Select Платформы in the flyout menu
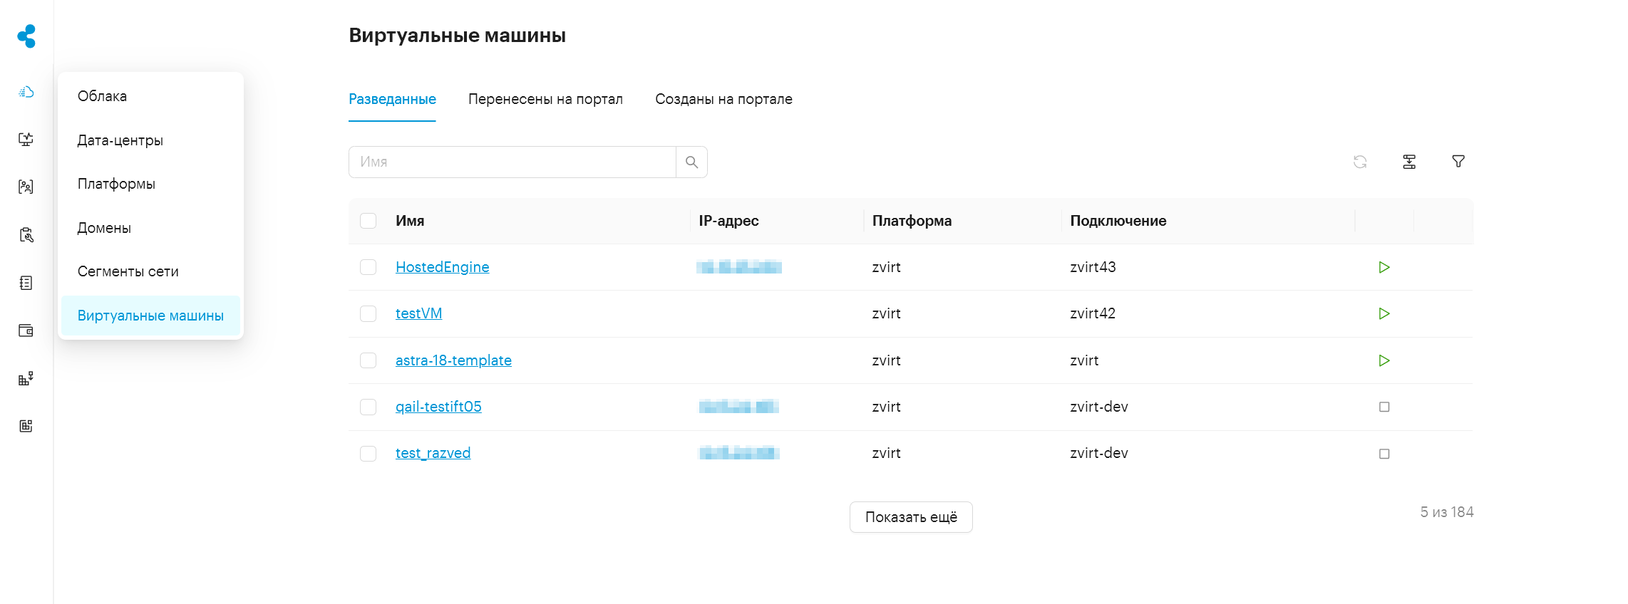Image resolution: width=1628 pixels, height=604 pixels. [150, 184]
